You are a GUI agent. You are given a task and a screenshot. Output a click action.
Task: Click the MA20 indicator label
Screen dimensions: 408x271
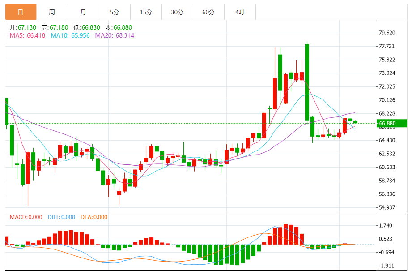pos(115,35)
